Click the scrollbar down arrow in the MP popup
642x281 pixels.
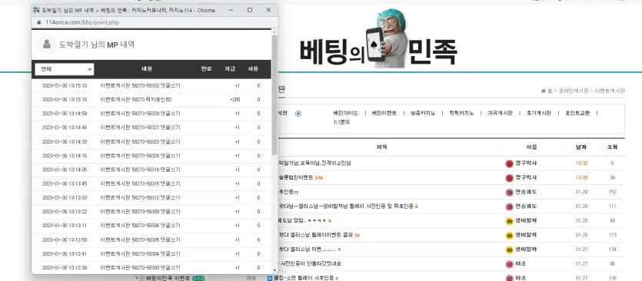[x=274, y=270]
